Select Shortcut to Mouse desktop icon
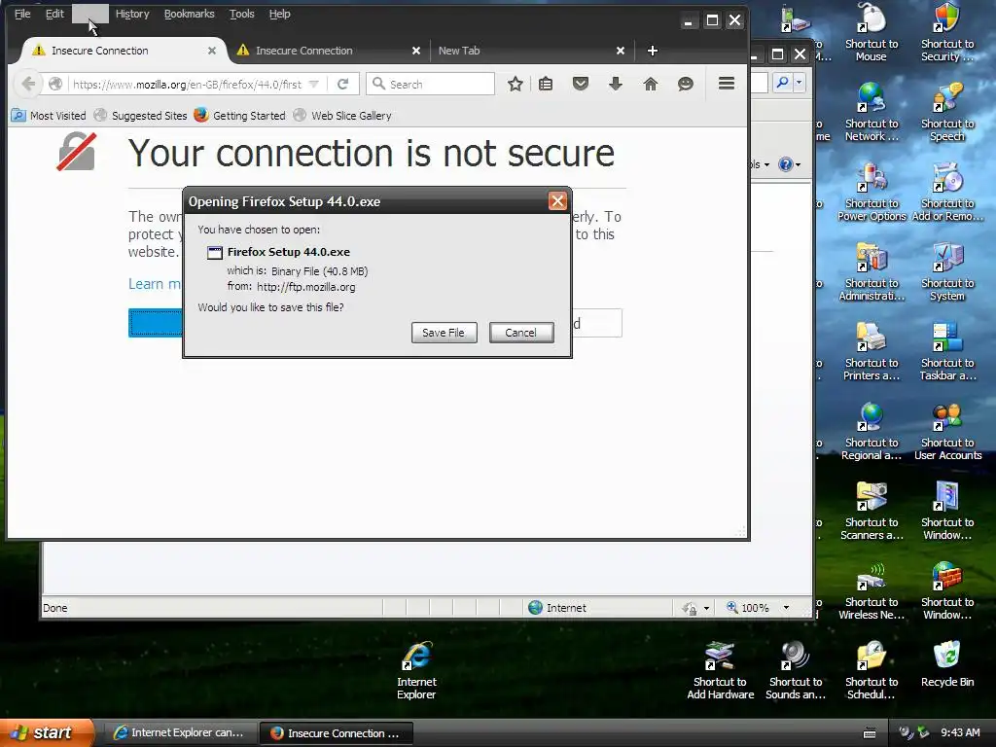This screenshot has height=747, width=996. tap(871, 33)
